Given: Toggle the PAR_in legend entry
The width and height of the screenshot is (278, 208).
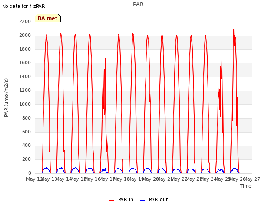Looking at the screenshot, I should [x=121, y=199].
